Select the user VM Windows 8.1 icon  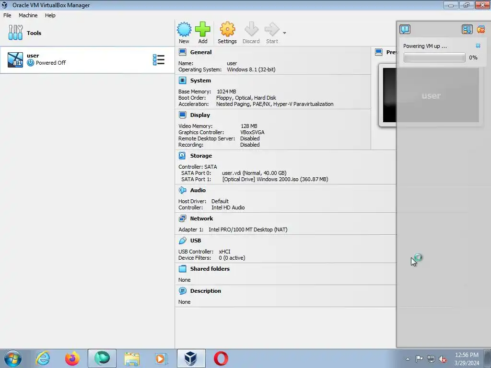(15, 60)
